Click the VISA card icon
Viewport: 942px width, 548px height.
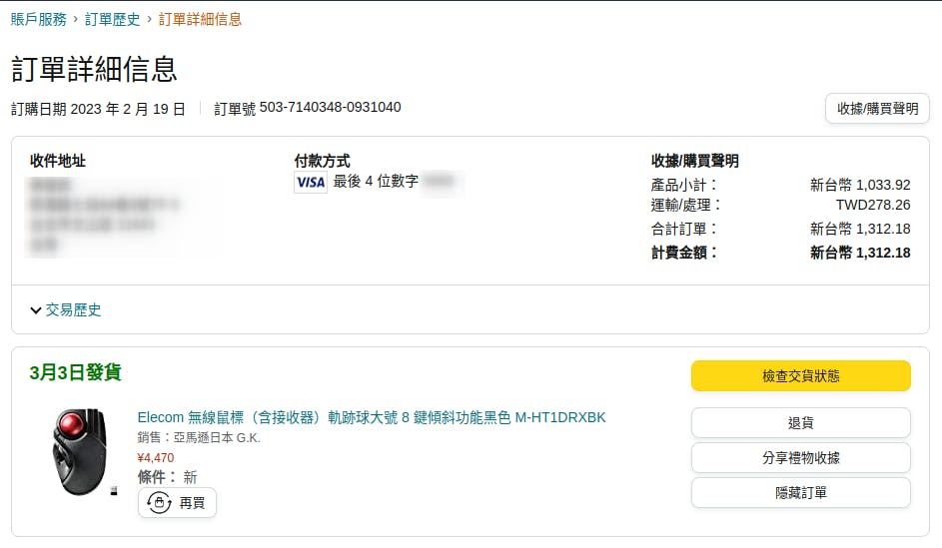pos(311,182)
